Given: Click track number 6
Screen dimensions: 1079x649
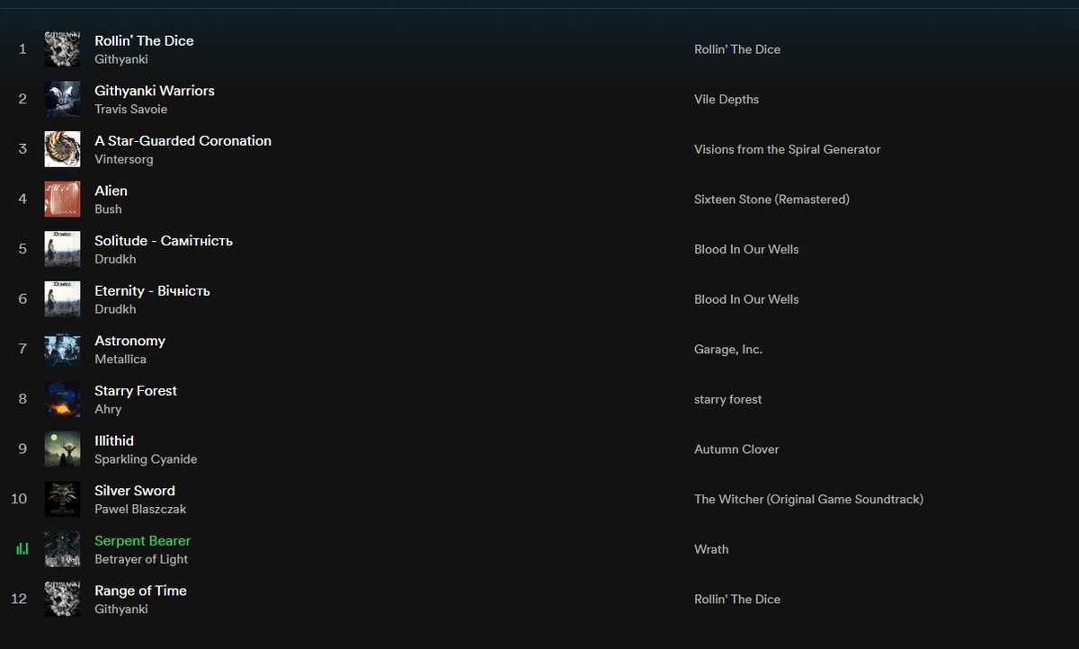Looking at the screenshot, I should 22,298.
